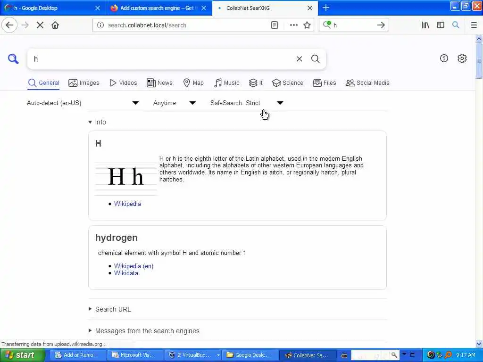This screenshot has height=362, width=483.
Task: Open the About info icon
Action: [444, 58]
